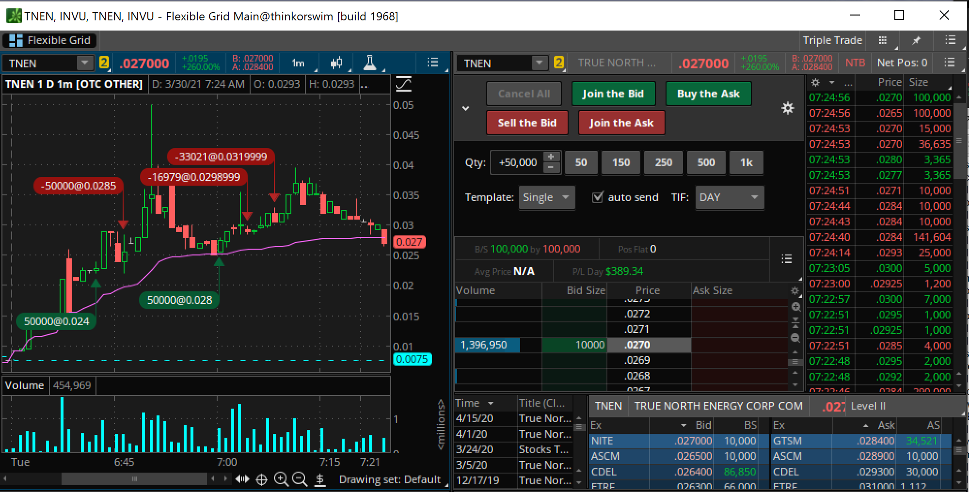This screenshot has height=492, width=969.
Task: Open the 1m timeframe menu
Action: point(299,63)
